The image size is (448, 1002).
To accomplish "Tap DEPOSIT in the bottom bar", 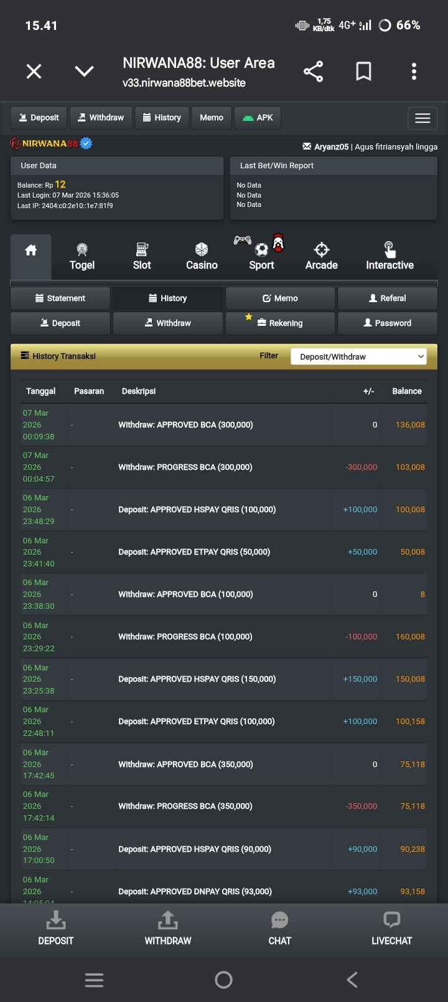I will pyautogui.click(x=56, y=930).
